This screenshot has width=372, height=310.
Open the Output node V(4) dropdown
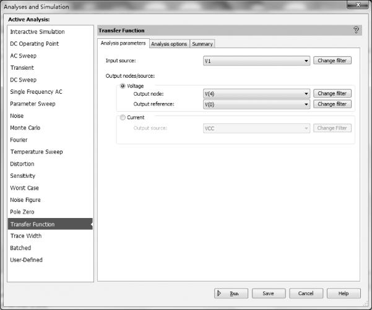click(256, 94)
